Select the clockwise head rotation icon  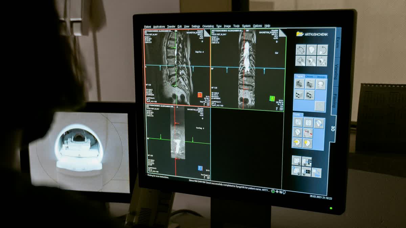pos(323,50)
